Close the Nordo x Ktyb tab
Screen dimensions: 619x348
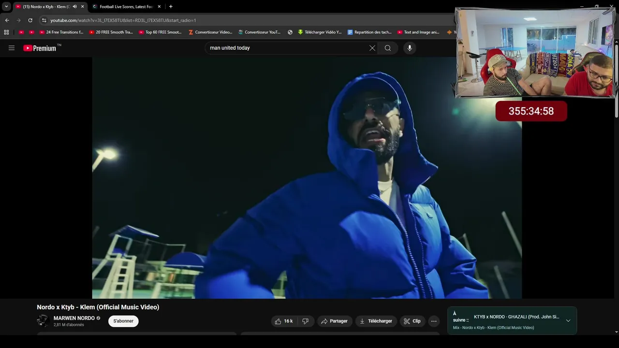[x=82, y=7]
